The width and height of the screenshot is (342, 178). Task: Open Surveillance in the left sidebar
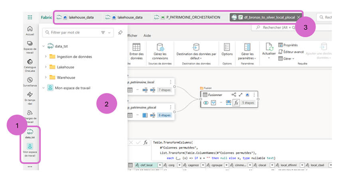[x=30, y=82]
